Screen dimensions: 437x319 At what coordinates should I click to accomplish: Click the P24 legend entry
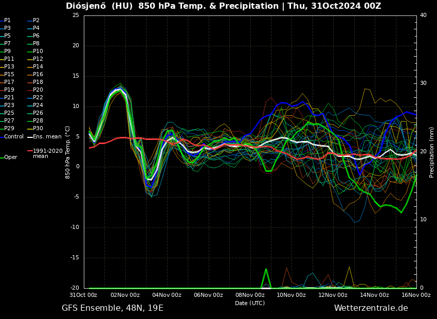point(38,105)
